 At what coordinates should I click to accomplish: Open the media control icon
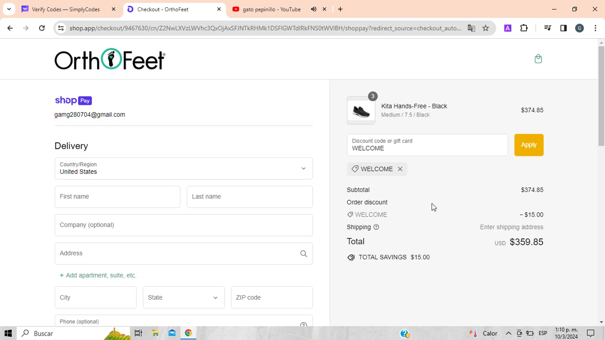547,28
